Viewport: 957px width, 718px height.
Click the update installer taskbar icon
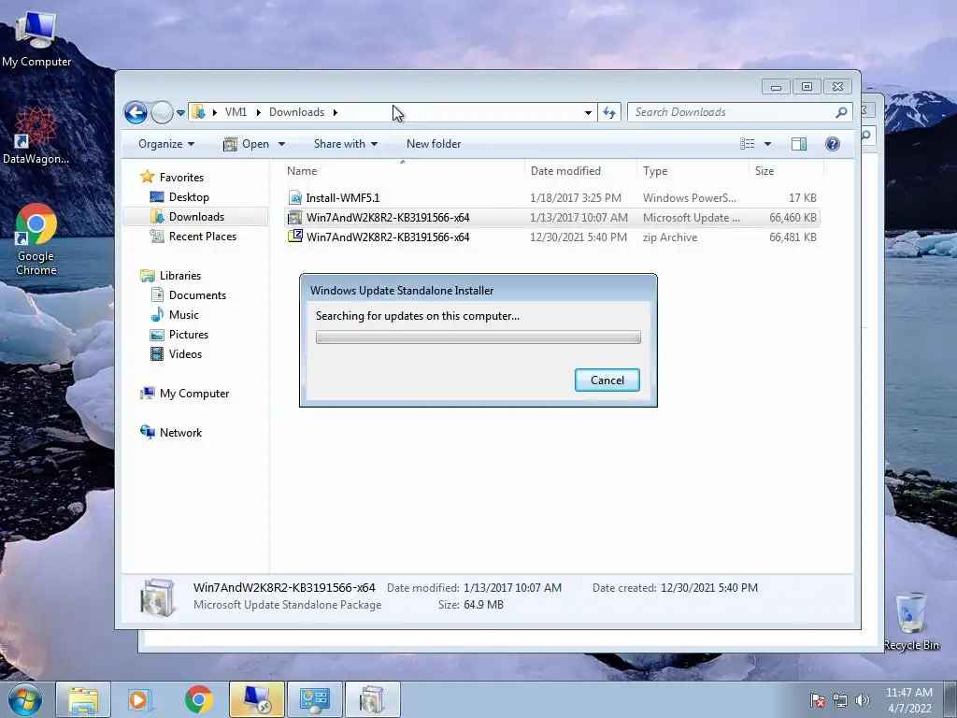(373, 699)
